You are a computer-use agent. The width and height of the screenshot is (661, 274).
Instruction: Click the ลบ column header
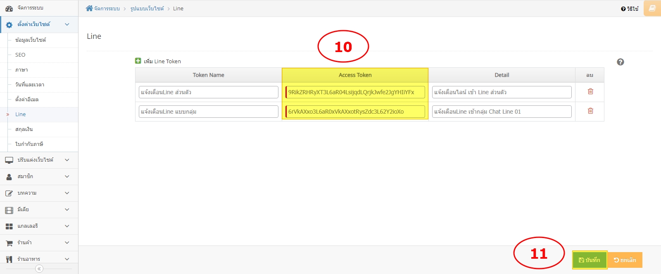[590, 75]
